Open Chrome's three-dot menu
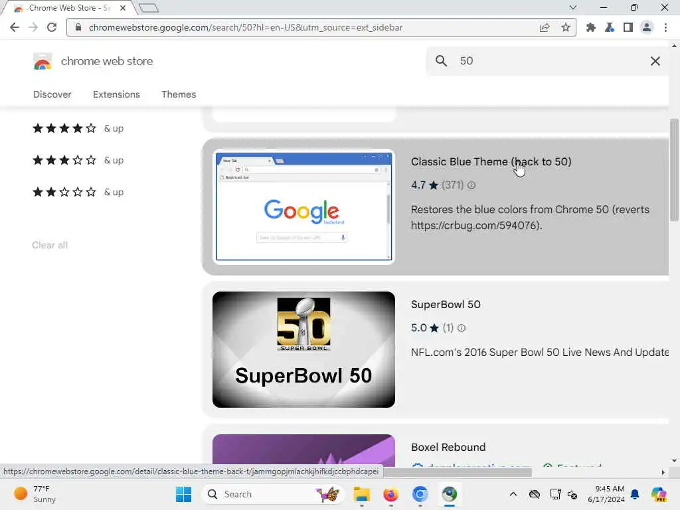Viewport: 680px width, 510px height. coord(665,27)
